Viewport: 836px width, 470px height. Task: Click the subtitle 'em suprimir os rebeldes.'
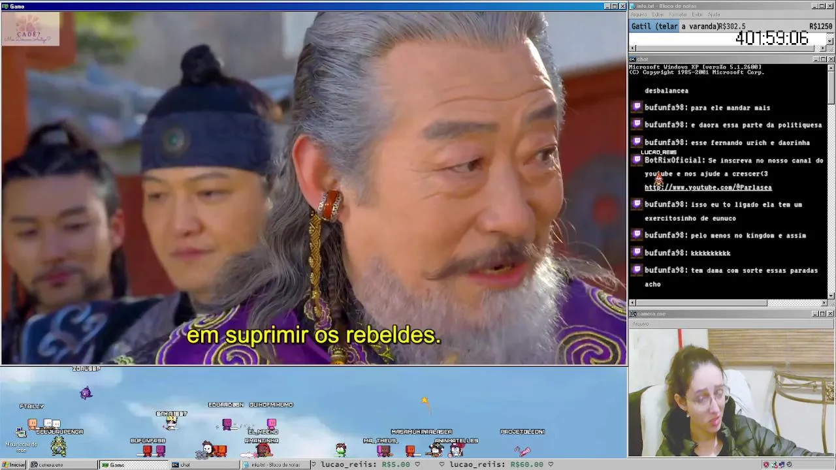(314, 336)
